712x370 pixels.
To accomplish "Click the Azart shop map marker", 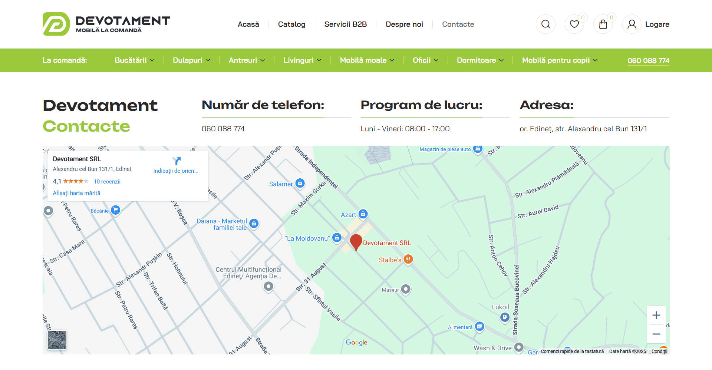I will point(363,214).
